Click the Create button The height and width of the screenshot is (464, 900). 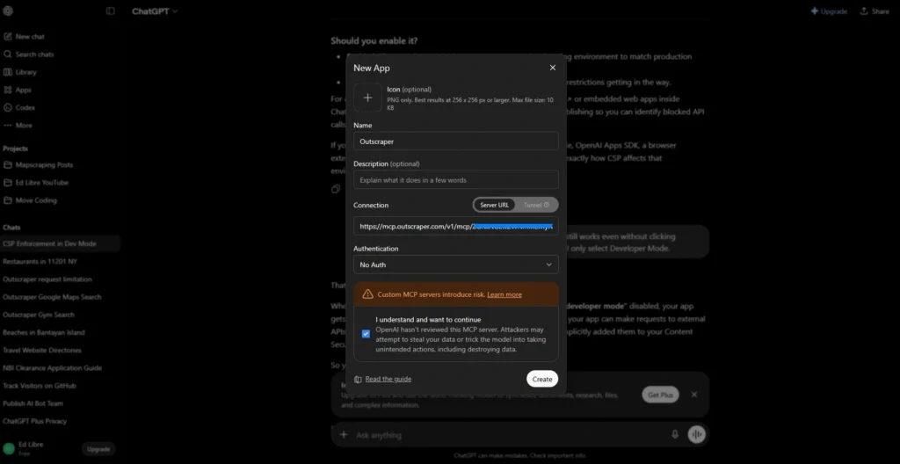pos(541,379)
